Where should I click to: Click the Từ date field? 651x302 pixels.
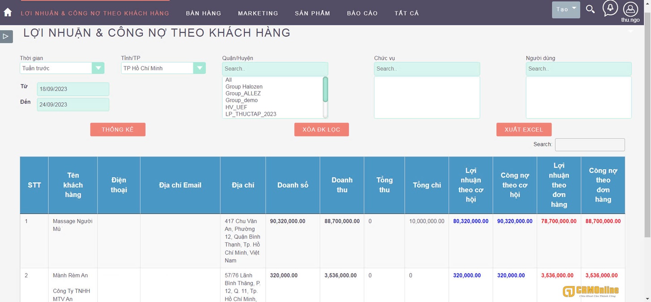point(73,89)
